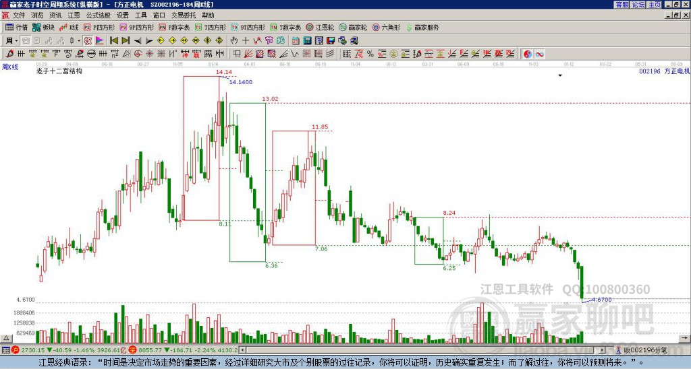This screenshot has width=691, height=369.
Task: Open the 文件 menu
Action: (19, 15)
